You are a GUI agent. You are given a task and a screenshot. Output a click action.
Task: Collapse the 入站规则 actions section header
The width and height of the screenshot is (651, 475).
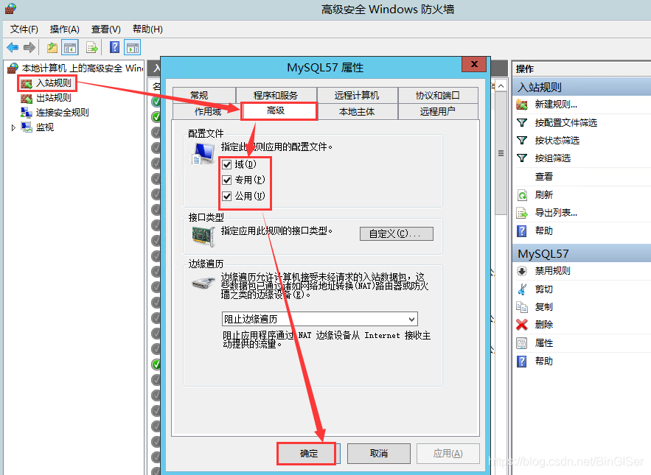click(581, 87)
